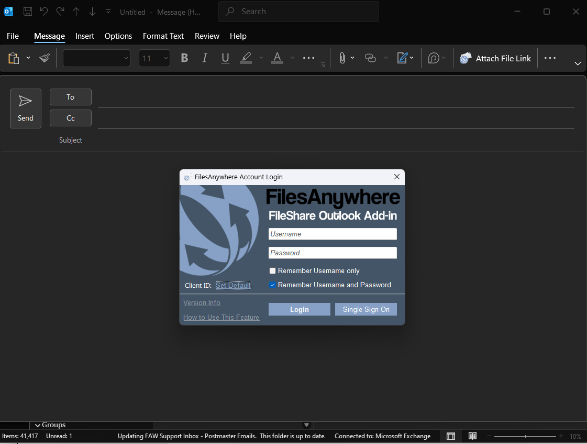Screen dimensions: 587x444
Task: Open How to Use This Feature link
Action: tap(221, 317)
